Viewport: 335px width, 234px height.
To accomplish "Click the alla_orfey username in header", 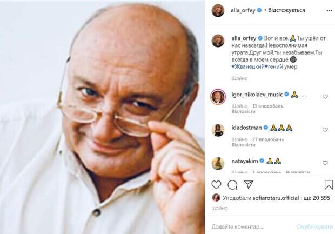I will point(243,10).
